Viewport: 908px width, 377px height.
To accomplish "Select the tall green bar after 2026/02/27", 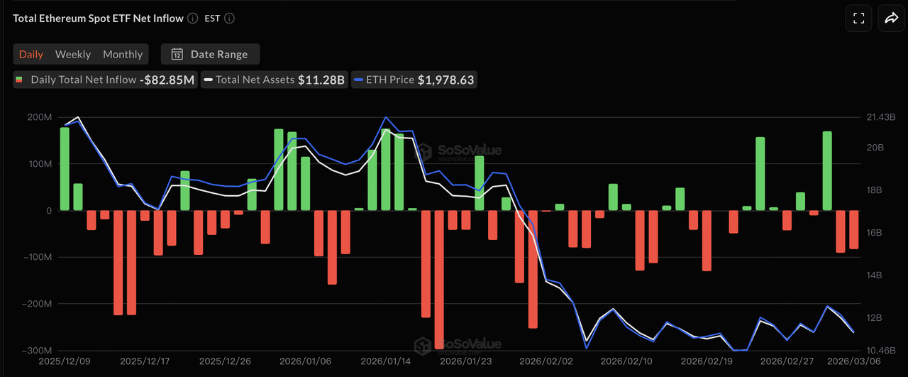I will point(827,170).
